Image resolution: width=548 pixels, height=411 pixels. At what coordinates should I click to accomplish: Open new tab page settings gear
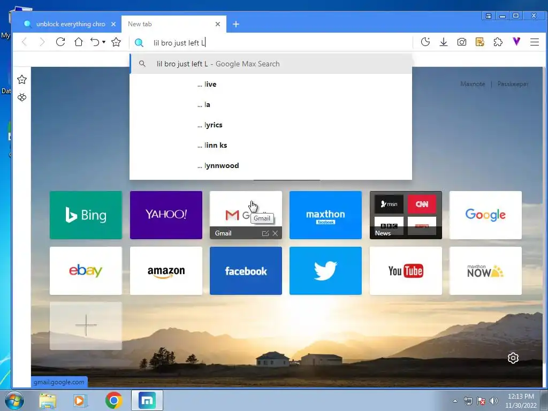(513, 358)
